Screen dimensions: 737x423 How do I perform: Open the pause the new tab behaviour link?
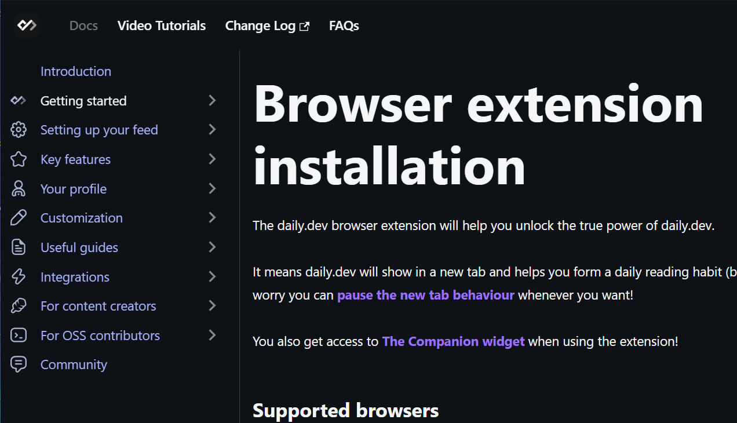pyautogui.click(x=425, y=295)
